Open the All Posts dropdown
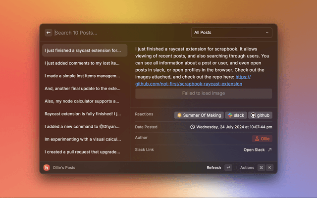This screenshot has width=317, height=198. (231, 33)
